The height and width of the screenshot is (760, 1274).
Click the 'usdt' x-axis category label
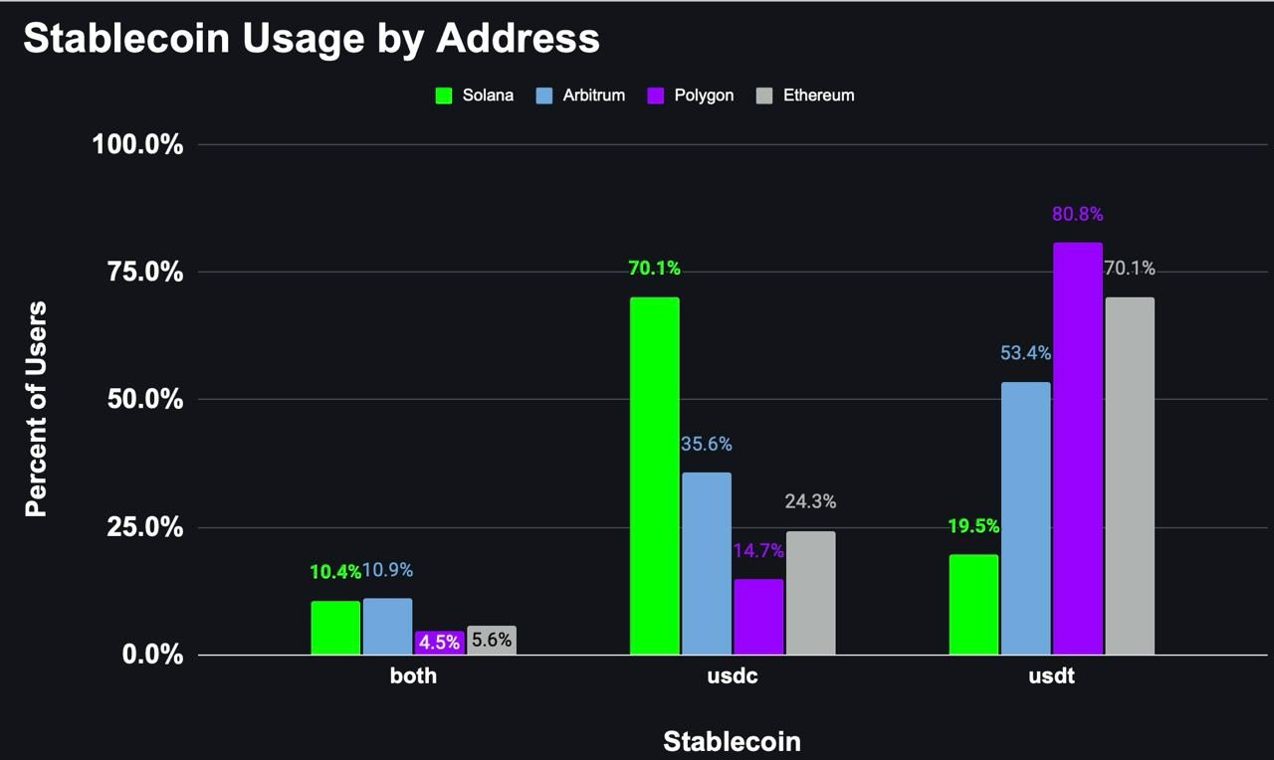point(1052,677)
